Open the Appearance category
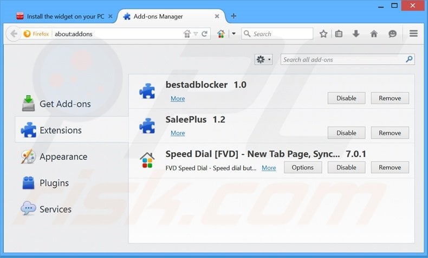The image size is (428, 258). (x=72, y=157)
